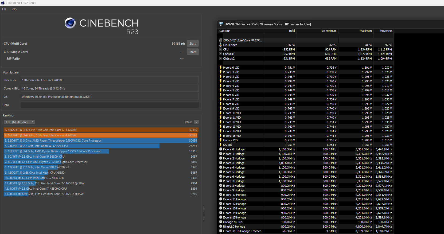
Task: Start the CPU (Single Core) benchmark
Action: [193, 52]
